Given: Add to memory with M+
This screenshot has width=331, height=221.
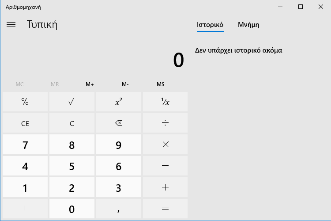Looking at the screenshot, I should pos(90,84).
